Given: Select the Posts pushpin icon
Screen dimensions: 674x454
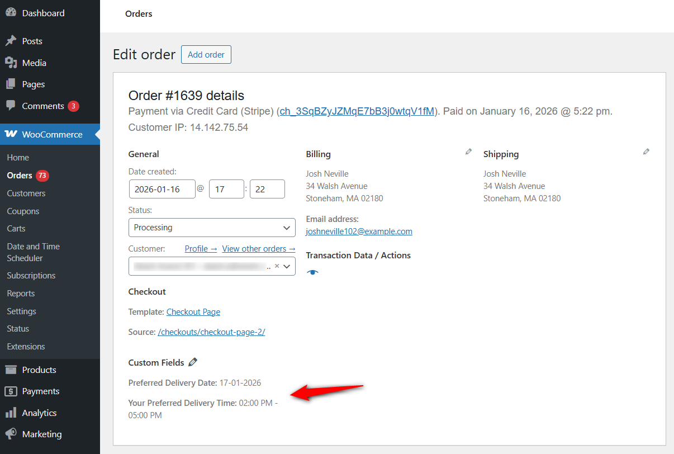Looking at the screenshot, I should coord(11,40).
